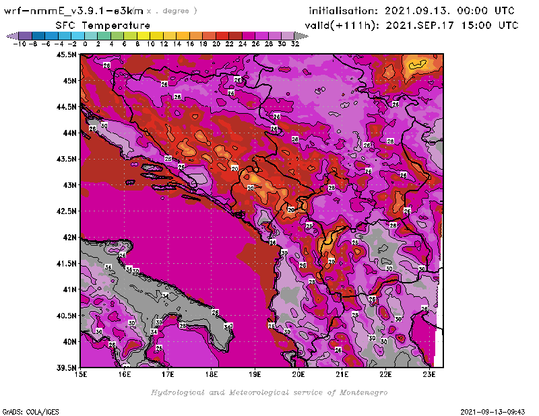The image size is (539, 416).
Task: Click the legend value label '-10'
Action: (20, 44)
